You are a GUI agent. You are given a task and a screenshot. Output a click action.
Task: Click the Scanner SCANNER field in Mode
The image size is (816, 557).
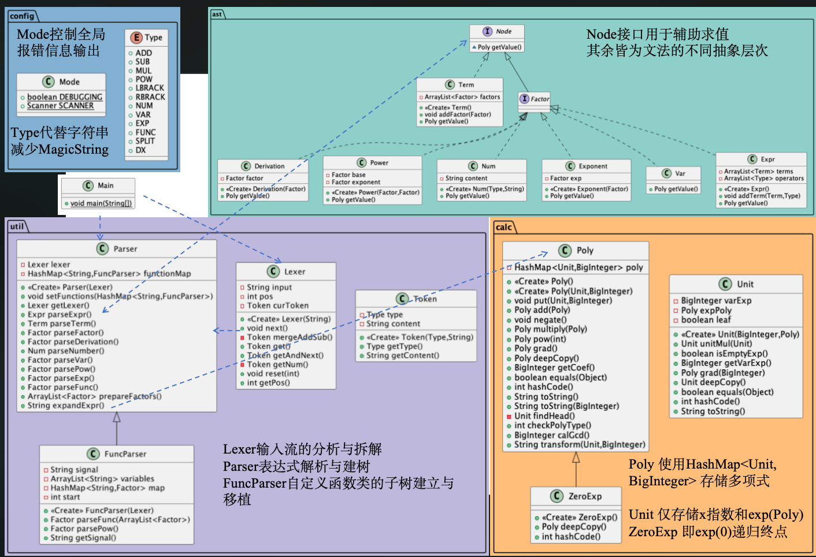coord(60,106)
